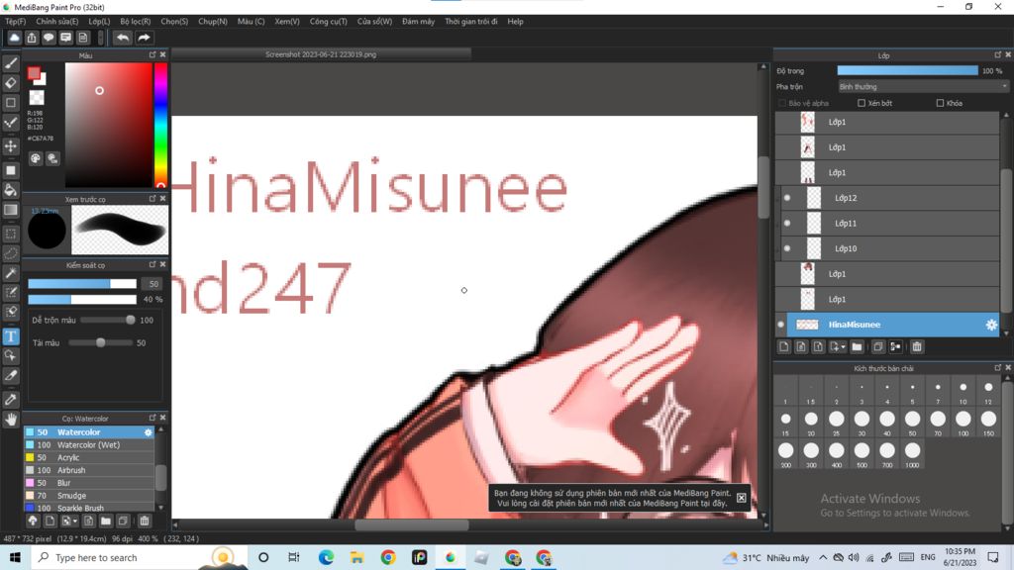This screenshot has height=570, width=1014.
Task: Open the Bộ lọc(R) menu
Action: (x=135, y=22)
